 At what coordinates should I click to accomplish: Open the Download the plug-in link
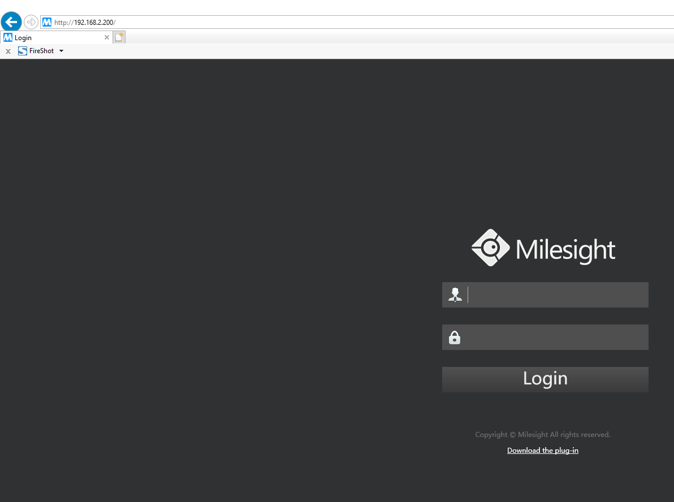(542, 451)
